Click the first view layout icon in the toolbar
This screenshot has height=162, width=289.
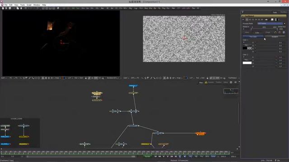(43, 8)
